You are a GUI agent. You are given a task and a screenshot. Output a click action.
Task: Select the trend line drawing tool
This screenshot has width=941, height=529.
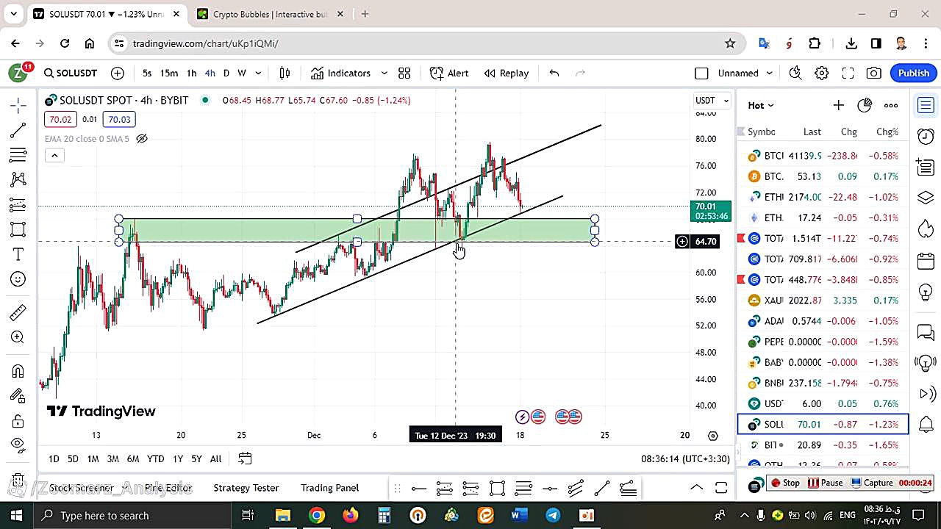18,131
